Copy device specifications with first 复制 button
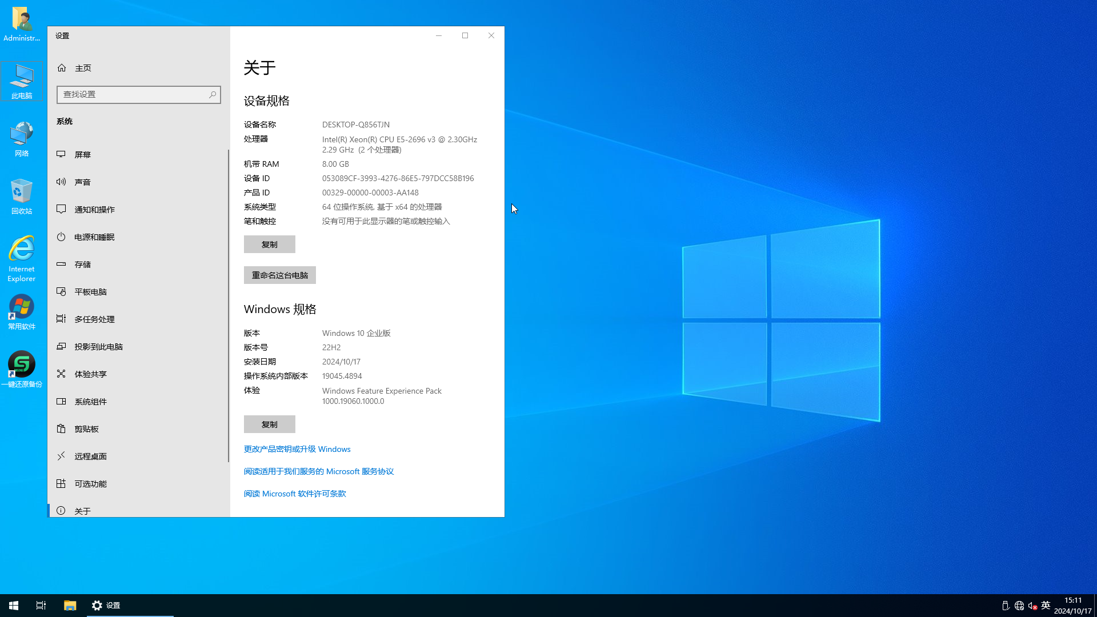Viewport: 1097px width, 617px height. tap(270, 245)
